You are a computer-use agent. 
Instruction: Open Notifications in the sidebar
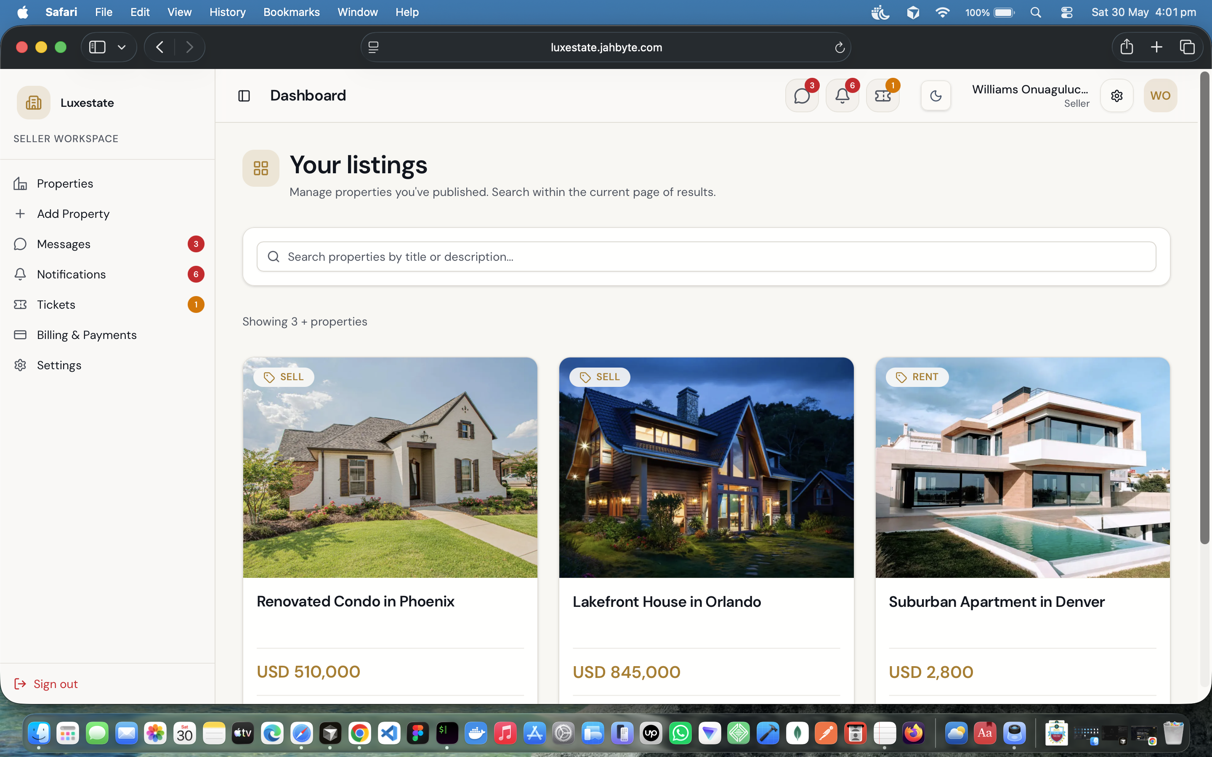pos(107,274)
